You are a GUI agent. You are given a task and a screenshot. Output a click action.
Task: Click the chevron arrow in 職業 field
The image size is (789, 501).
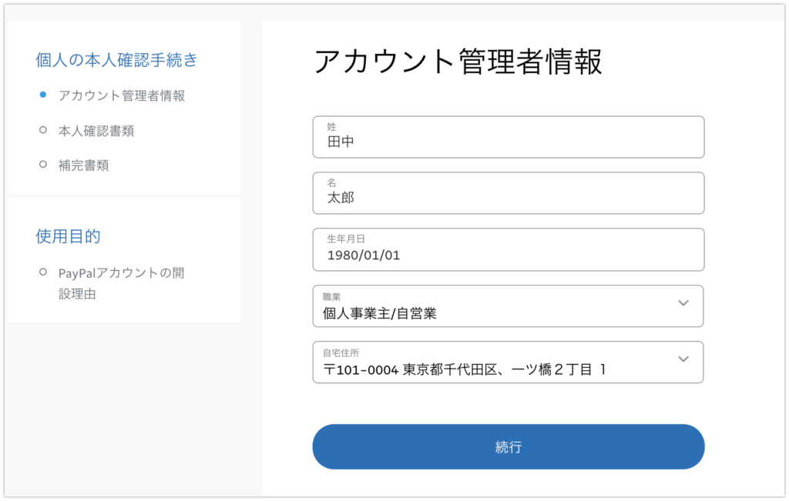[683, 303]
